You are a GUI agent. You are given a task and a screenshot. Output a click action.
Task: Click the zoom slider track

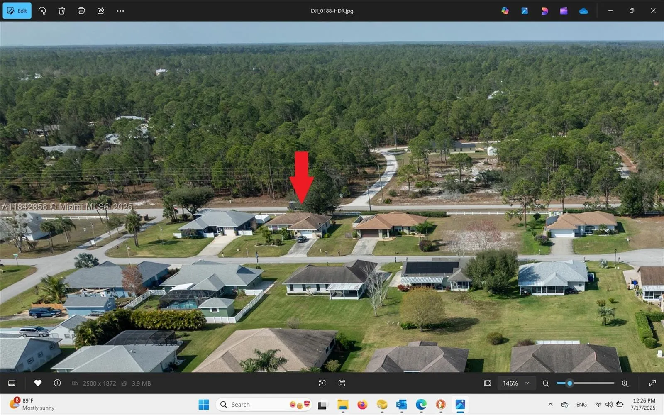[586, 383]
